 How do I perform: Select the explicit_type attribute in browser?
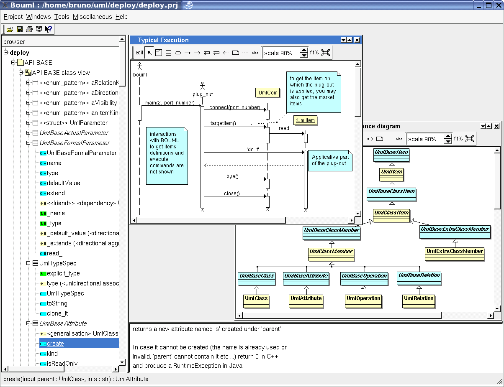[63, 273]
